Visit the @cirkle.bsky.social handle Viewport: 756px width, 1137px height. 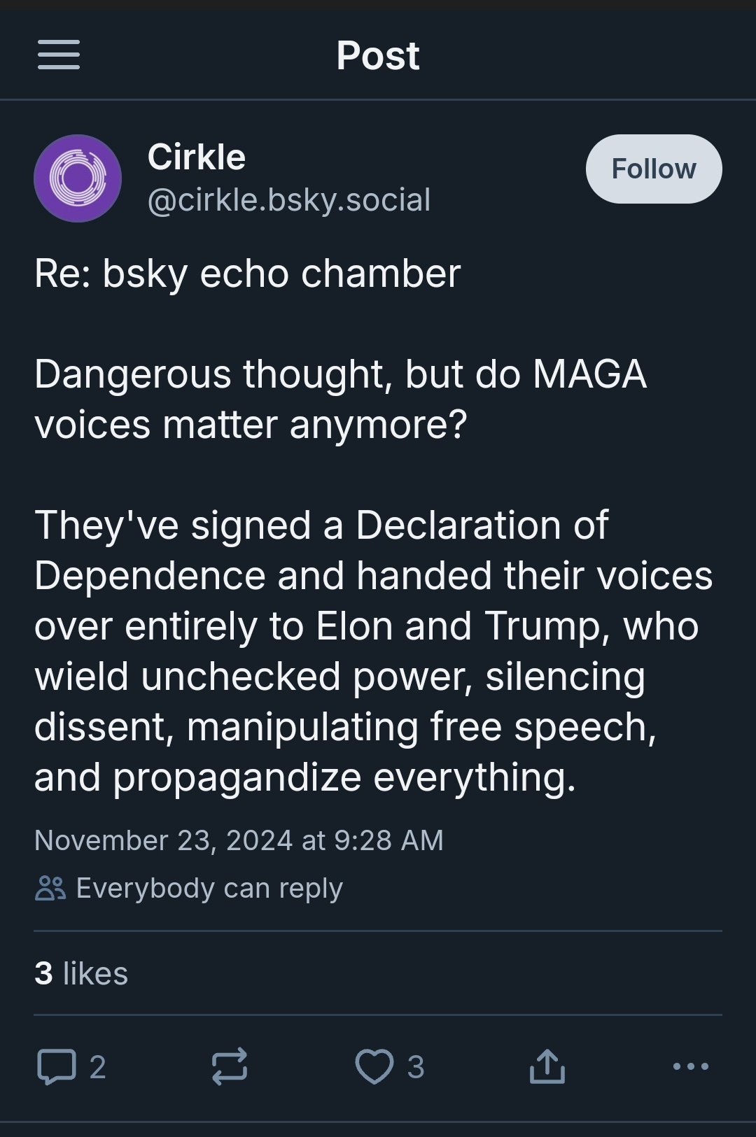coord(289,200)
